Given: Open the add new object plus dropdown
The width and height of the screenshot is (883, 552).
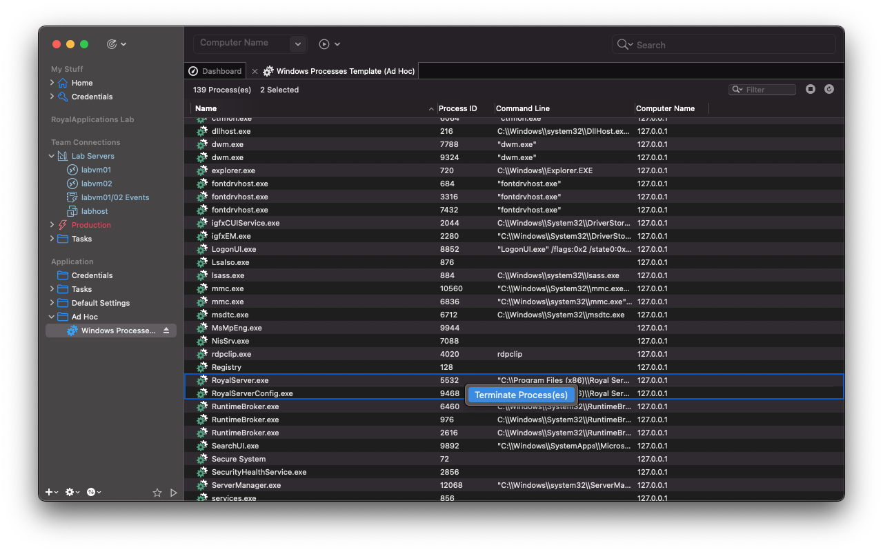Looking at the screenshot, I should pos(50,492).
